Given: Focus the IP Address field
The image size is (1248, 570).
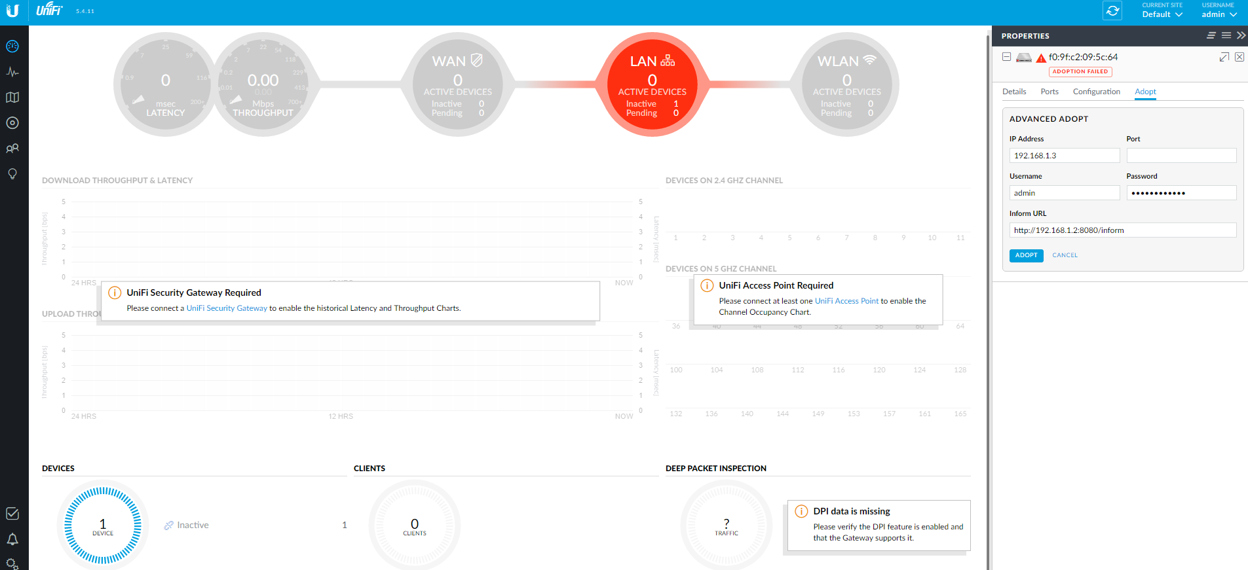Looking at the screenshot, I should [x=1065, y=156].
